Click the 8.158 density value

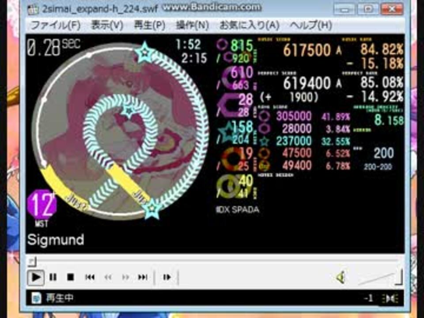(389, 120)
